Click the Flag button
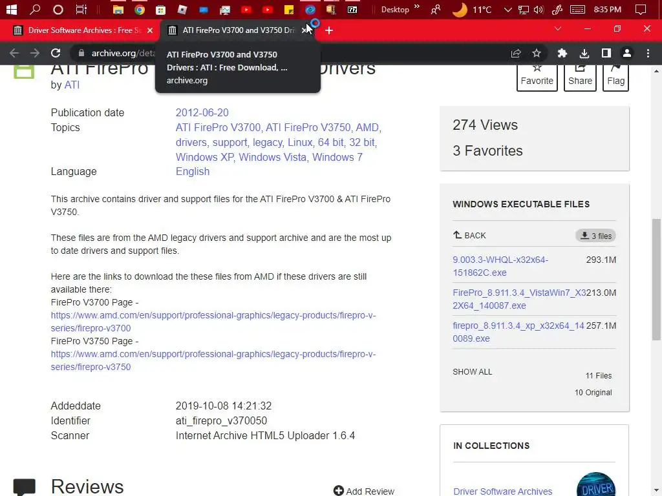Screen dimensions: 662x496 click(615, 77)
